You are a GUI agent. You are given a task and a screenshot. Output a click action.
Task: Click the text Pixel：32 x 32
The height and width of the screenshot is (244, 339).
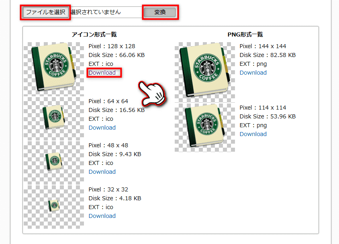108,189
